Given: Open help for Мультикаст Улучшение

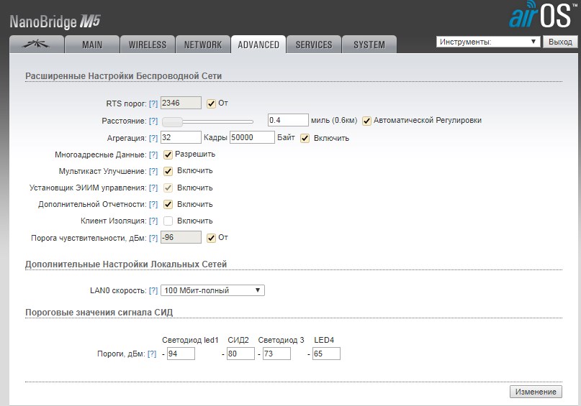Looking at the screenshot, I should [153, 172].
